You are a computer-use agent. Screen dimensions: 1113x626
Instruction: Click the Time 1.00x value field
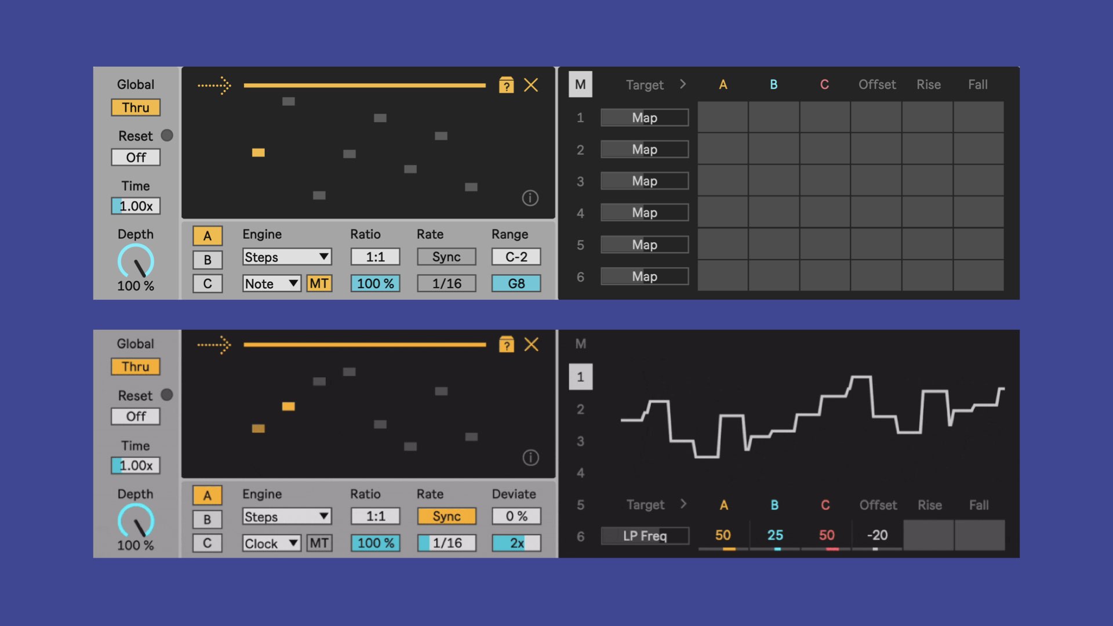[x=135, y=206]
